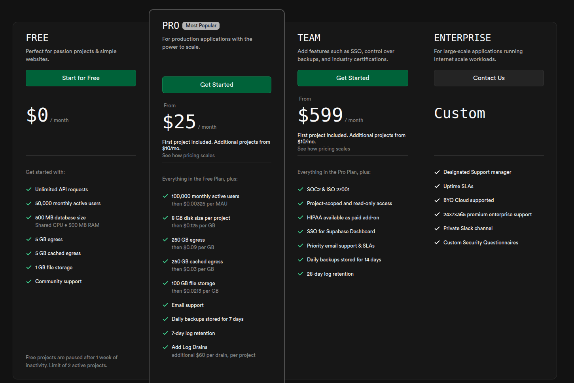Click the Custom price text

click(460, 113)
